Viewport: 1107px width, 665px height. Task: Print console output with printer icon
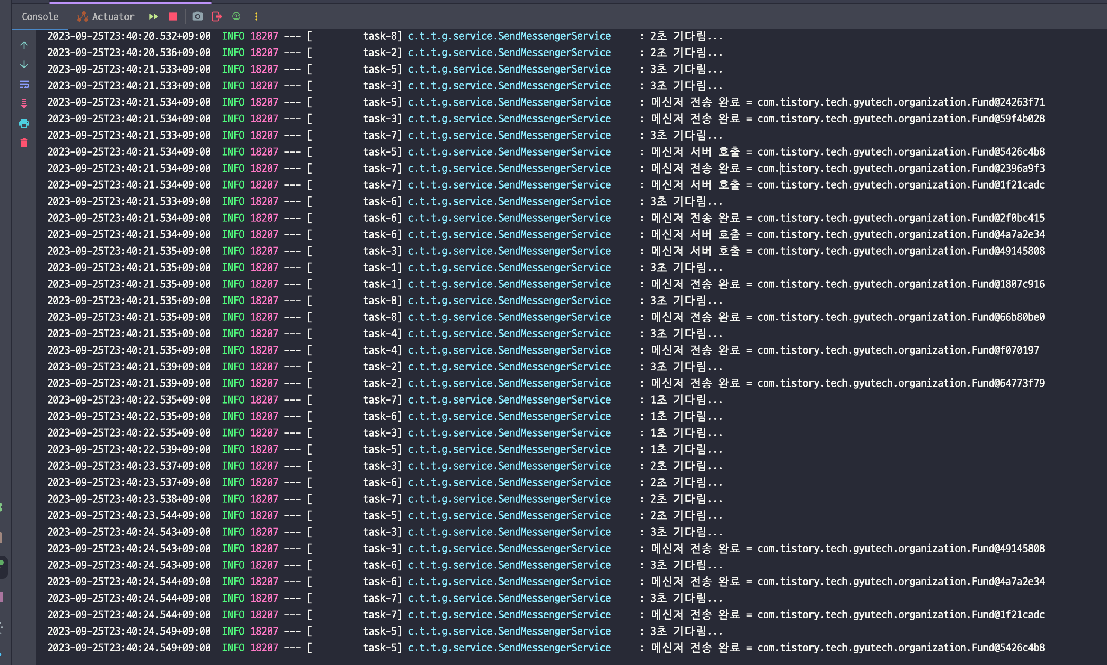24,123
